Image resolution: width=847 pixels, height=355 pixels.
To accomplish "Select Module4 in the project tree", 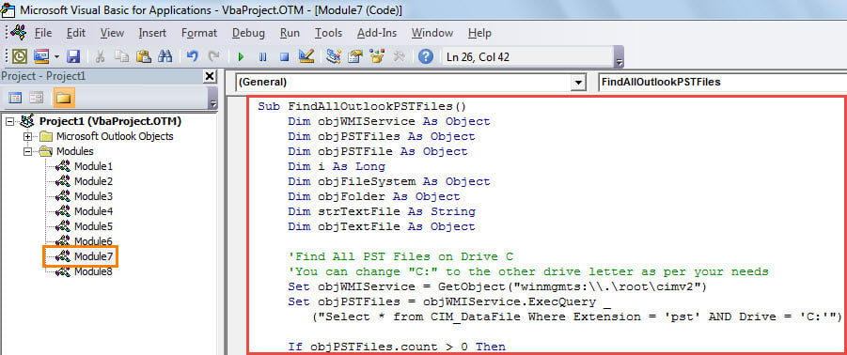I will (x=93, y=211).
